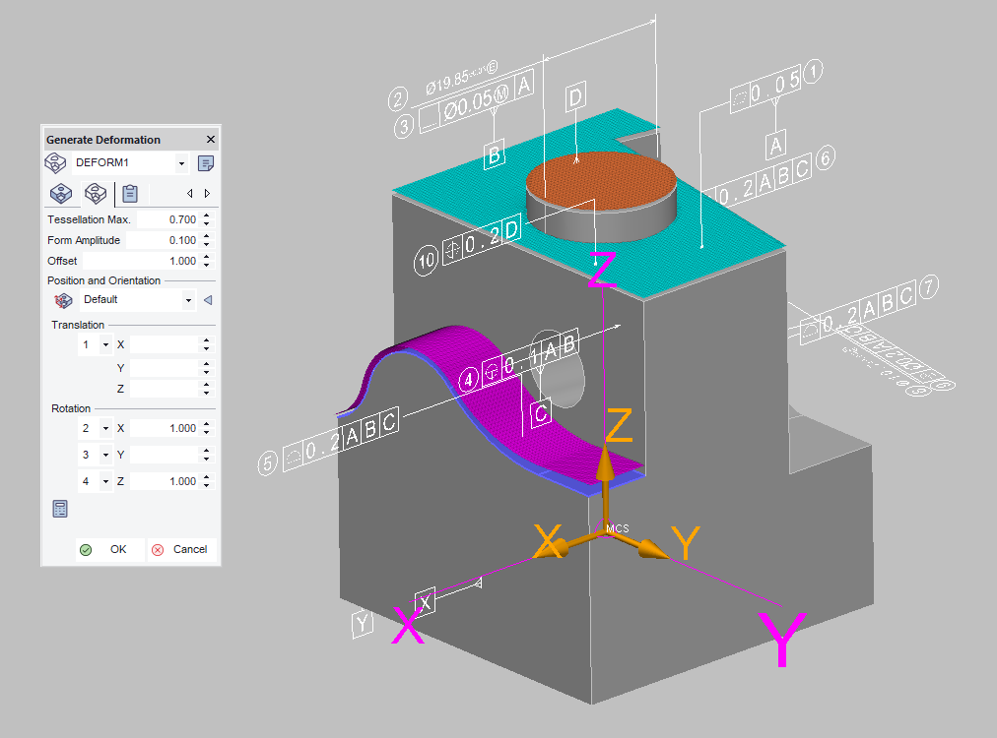Click tolerance balloon number 7

[929, 287]
